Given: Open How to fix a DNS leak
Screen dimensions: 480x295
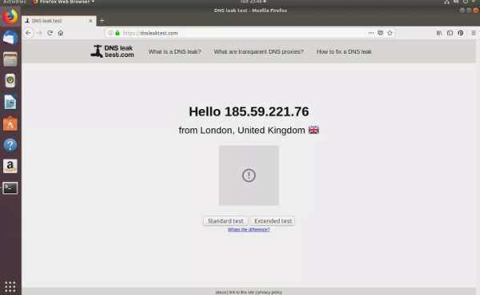Looking at the screenshot, I should [344, 51].
